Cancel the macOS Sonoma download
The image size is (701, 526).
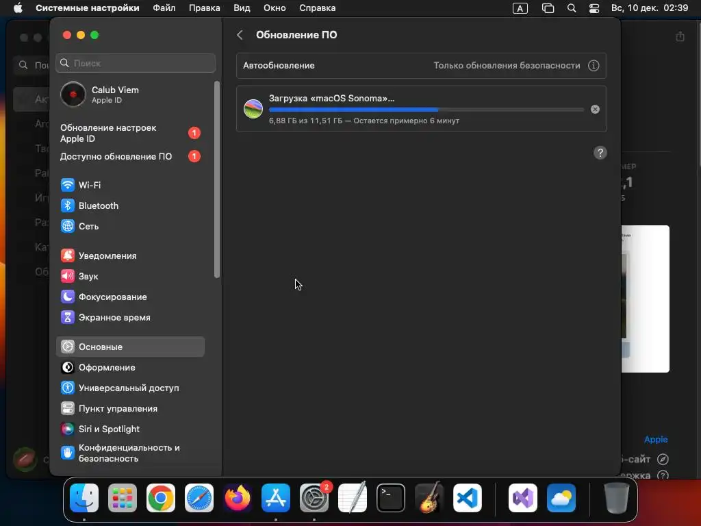(x=595, y=109)
